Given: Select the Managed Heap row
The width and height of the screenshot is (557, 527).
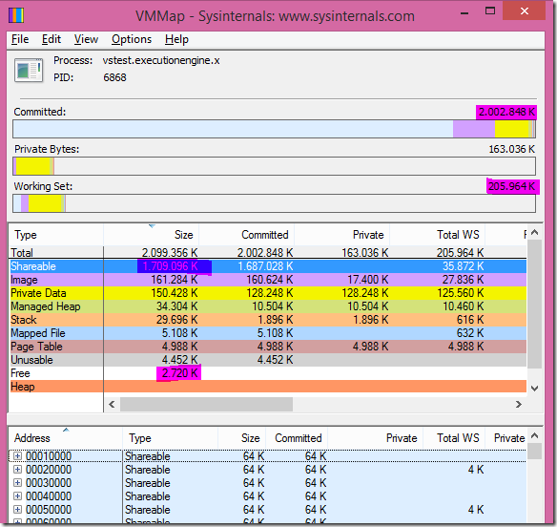Looking at the screenshot, I should click(268, 306).
